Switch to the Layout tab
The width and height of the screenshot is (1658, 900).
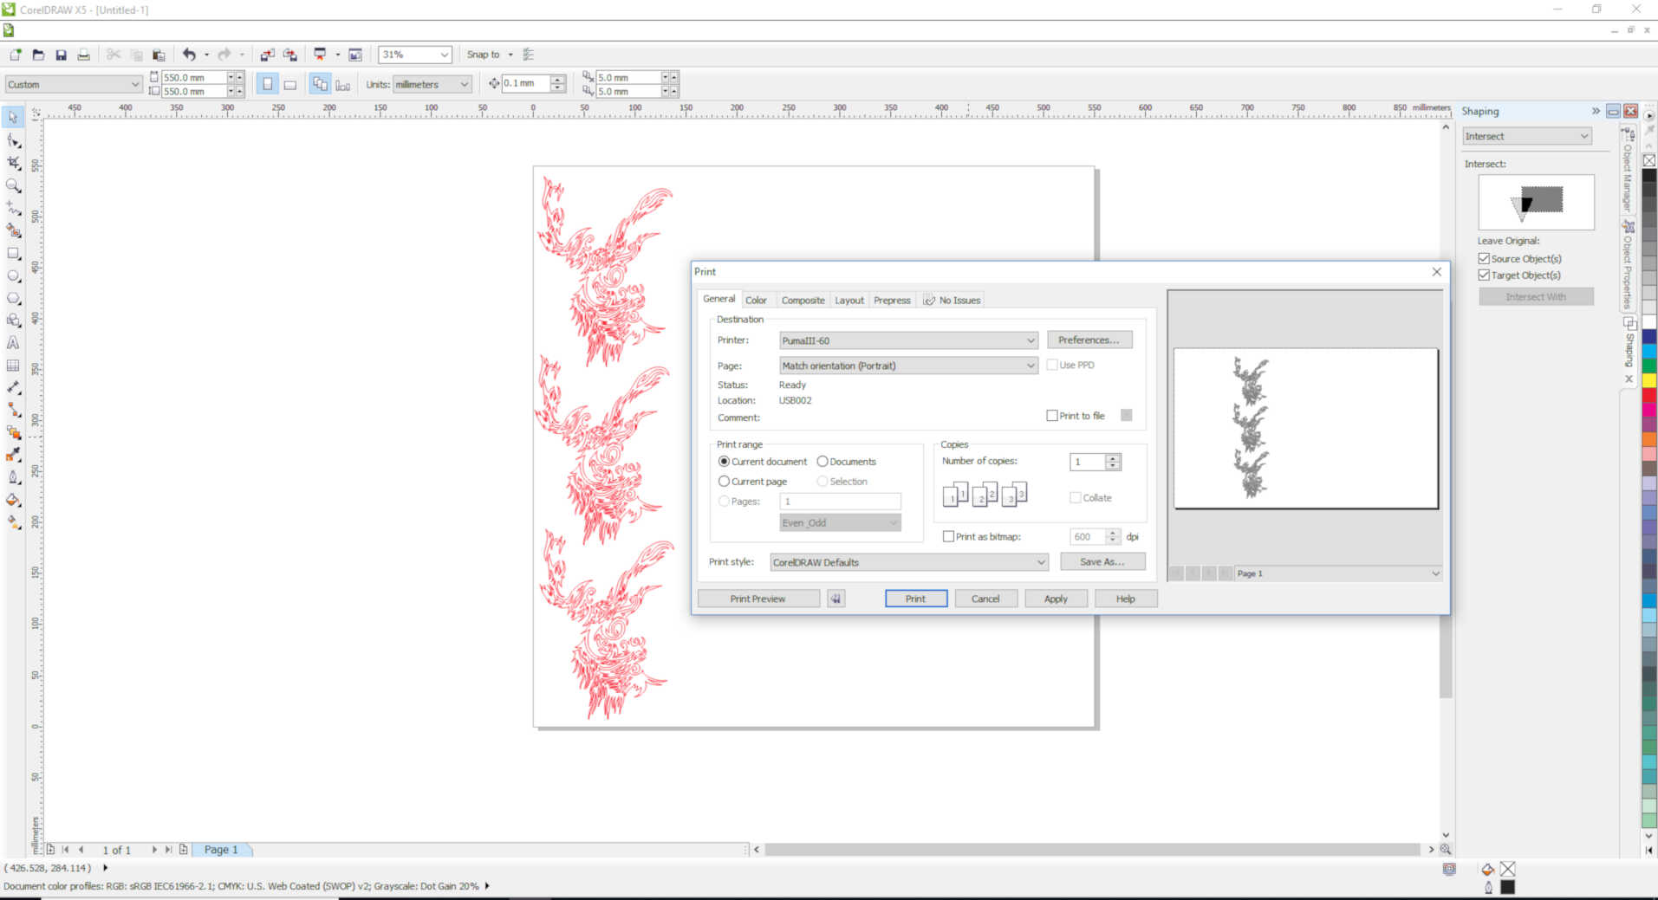point(849,301)
